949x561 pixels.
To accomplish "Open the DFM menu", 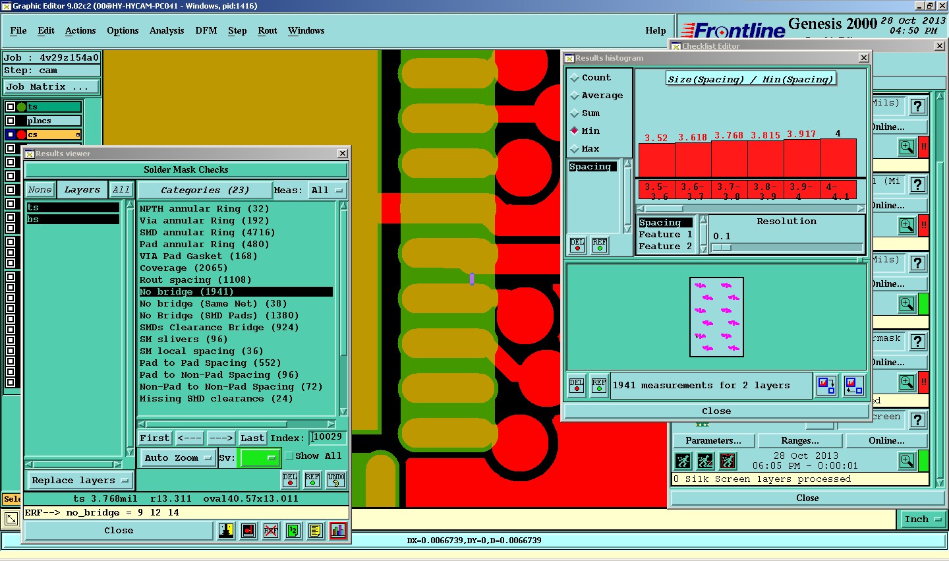I will [x=206, y=31].
